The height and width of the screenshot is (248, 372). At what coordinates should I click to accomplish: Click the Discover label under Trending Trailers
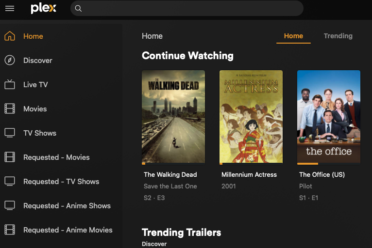click(x=154, y=244)
